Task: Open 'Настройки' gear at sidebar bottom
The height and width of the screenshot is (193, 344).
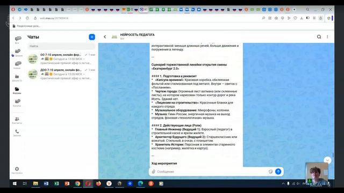Action: [x=17, y=170]
